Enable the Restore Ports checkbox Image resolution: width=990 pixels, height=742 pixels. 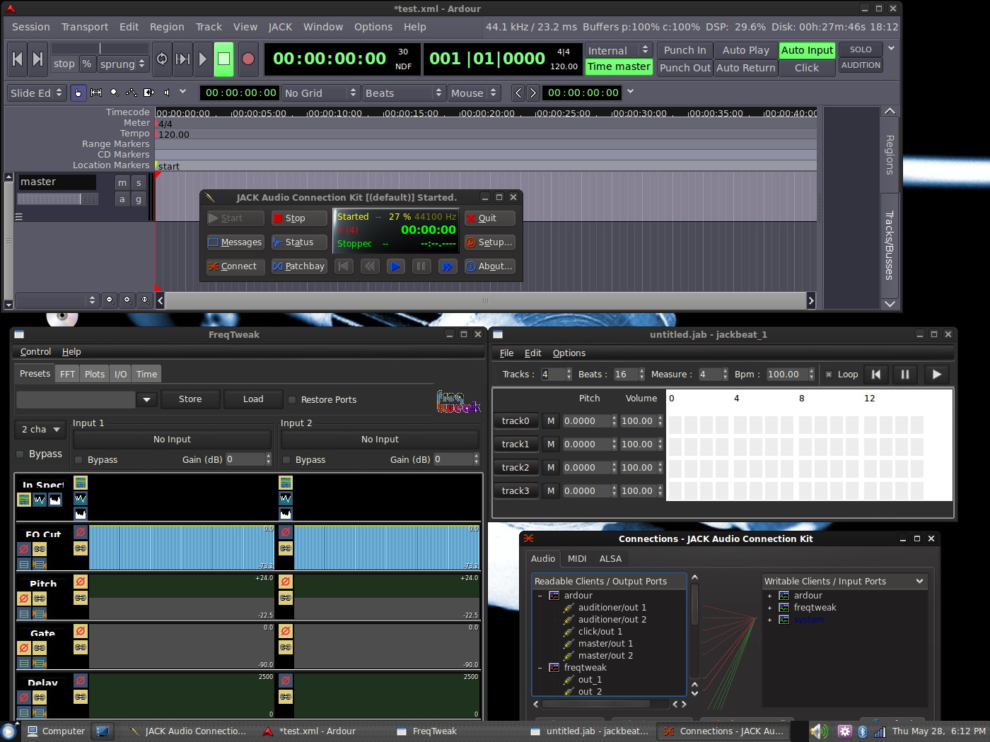click(291, 400)
